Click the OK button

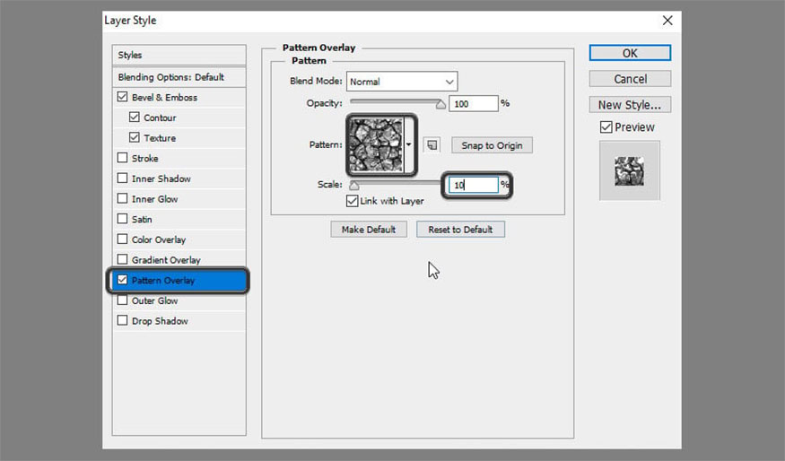tap(630, 53)
